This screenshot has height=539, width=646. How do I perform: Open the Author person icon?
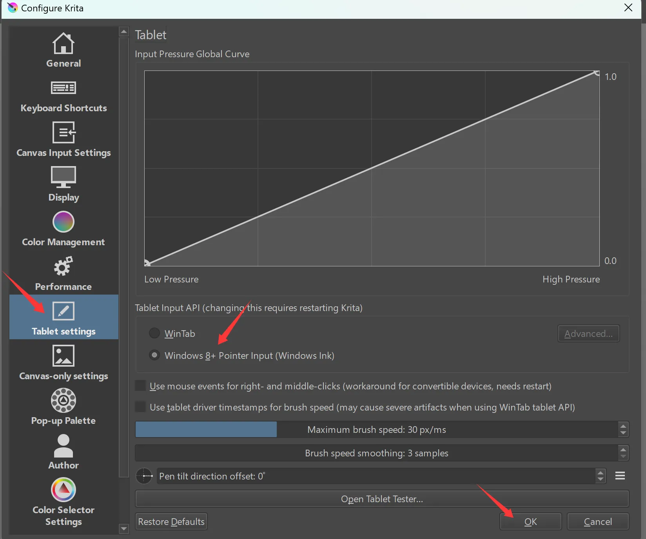point(64,446)
